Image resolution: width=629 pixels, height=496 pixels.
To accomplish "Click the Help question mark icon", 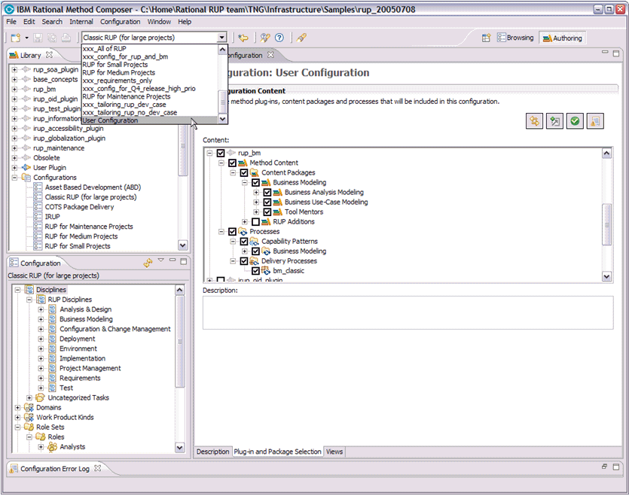I will [279, 38].
